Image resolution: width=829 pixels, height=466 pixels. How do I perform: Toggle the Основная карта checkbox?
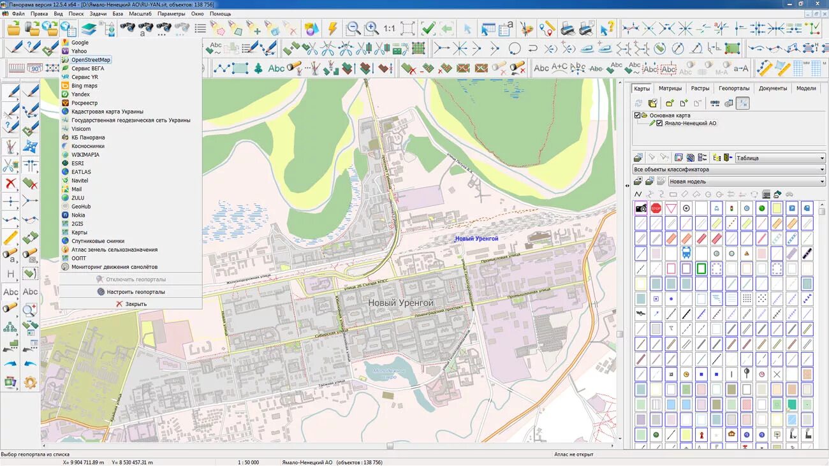coord(637,115)
